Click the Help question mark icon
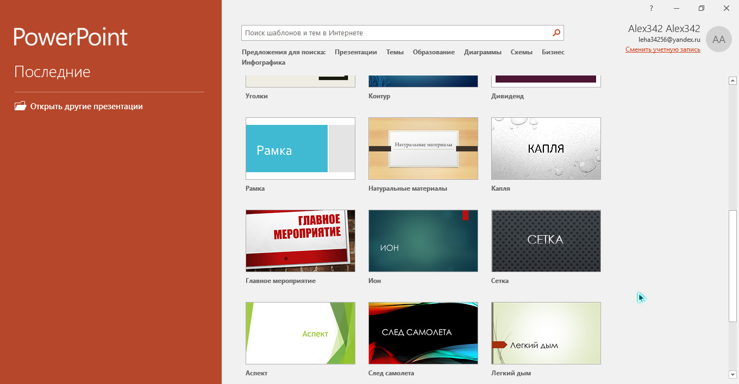Image resolution: width=739 pixels, height=384 pixels. pos(651,8)
